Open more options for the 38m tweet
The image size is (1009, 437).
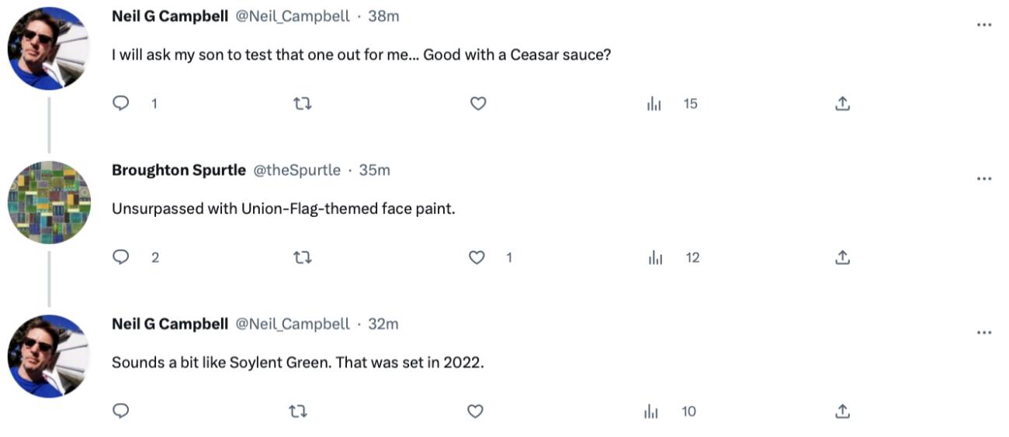pyautogui.click(x=984, y=25)
